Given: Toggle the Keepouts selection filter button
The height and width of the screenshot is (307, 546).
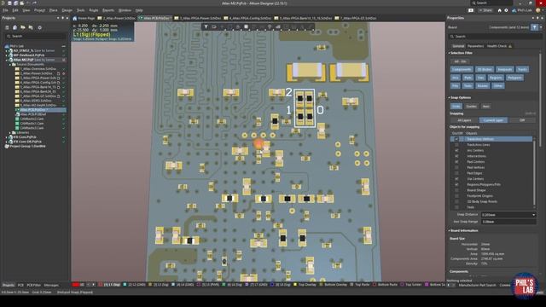Looking at the screenshot, I should pos(504,69).
